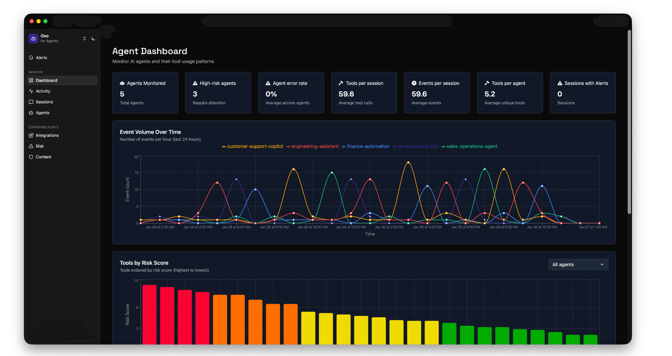Expand the Oso workspace switcher chevrons
This screenshot has height=356, width=672.
point(84,39)
